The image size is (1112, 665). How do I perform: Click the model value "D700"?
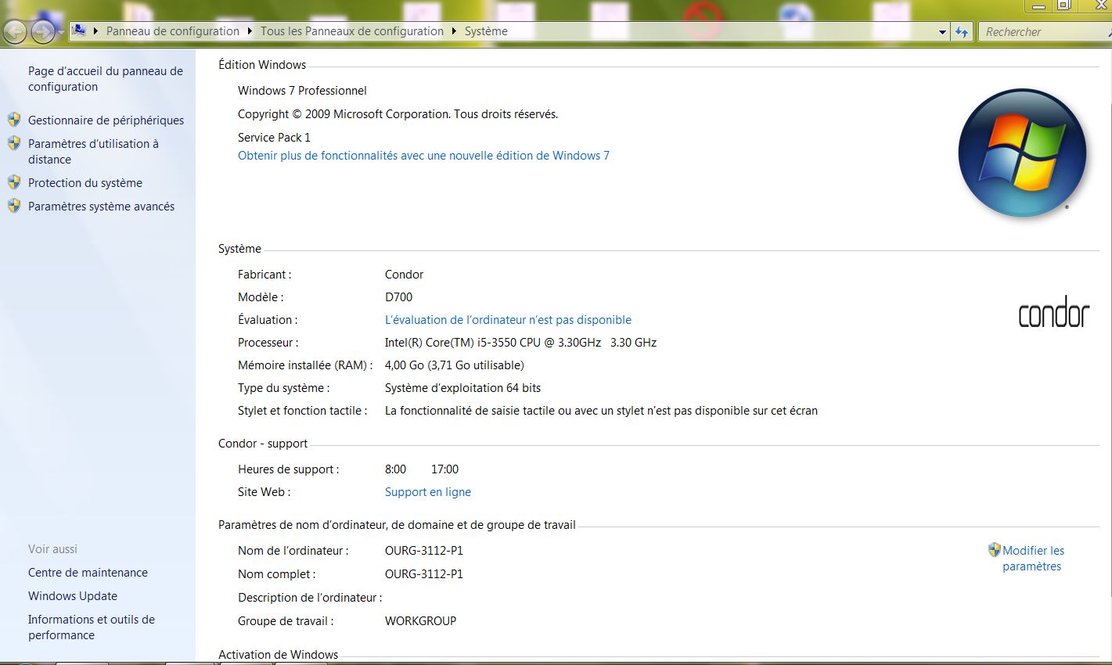[398, 297]
